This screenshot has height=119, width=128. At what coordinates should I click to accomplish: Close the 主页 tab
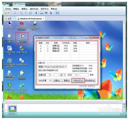click(x=14, y=18)
